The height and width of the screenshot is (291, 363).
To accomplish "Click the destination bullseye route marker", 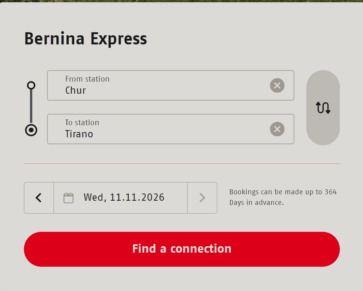I will [x=31, y=130].
